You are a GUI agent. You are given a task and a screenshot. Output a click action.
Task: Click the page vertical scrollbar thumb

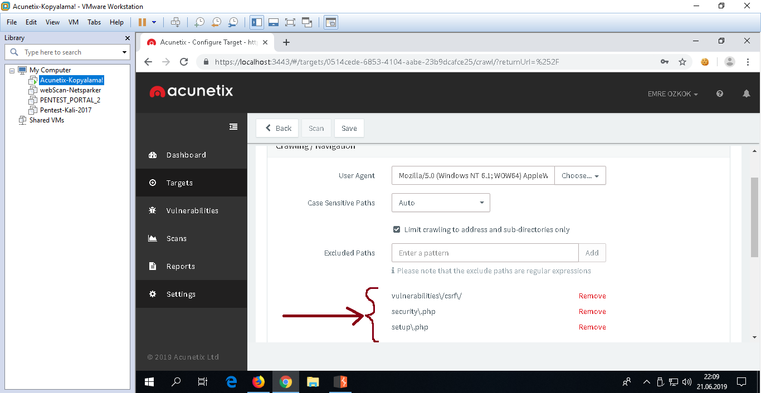754,217
